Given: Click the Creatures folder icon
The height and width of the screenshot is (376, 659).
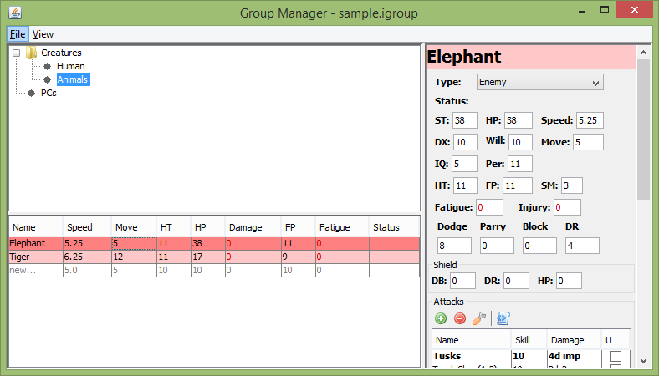Looking at the screenshot, I should tap(32, 53).
